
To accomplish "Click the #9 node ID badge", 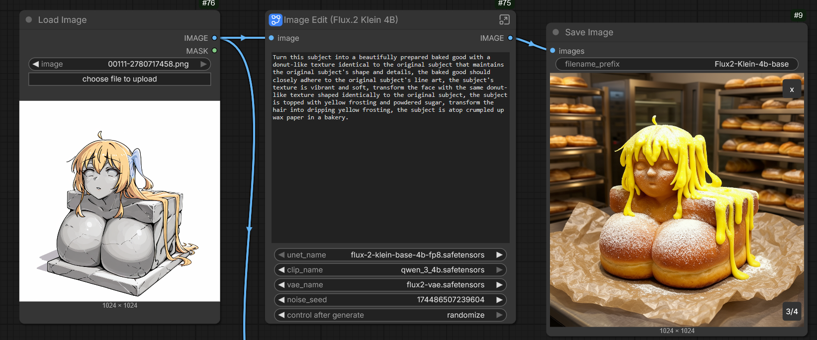I will 798,15.
